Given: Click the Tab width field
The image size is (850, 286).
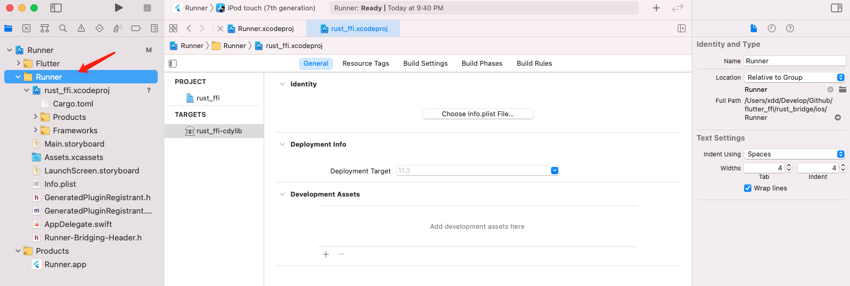Looking at the screenshot, I should click(x=764, y=168).
